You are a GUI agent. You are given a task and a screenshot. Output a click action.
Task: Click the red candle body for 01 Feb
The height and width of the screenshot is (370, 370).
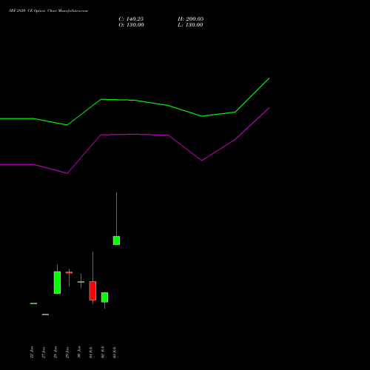(92, 291)
